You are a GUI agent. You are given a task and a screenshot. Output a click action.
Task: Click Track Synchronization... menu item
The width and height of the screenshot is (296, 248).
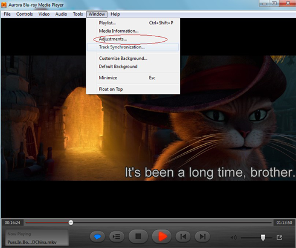coord(133,47)
